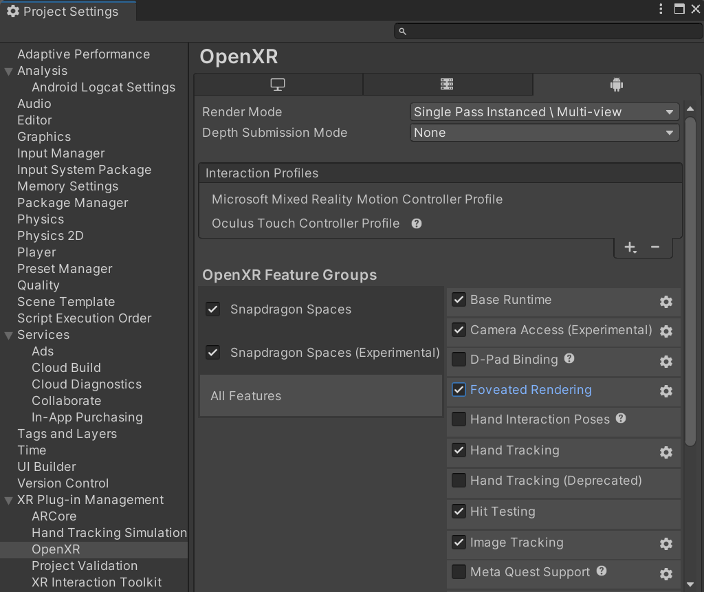The image size is (704, 592).
Task: Collapse the Services section arrow
Action: (8, 335)
